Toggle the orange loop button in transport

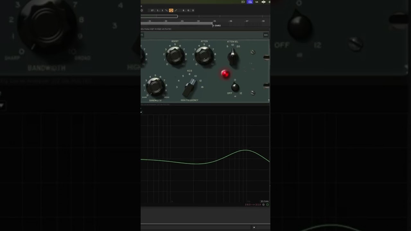(x=171, y=11)
